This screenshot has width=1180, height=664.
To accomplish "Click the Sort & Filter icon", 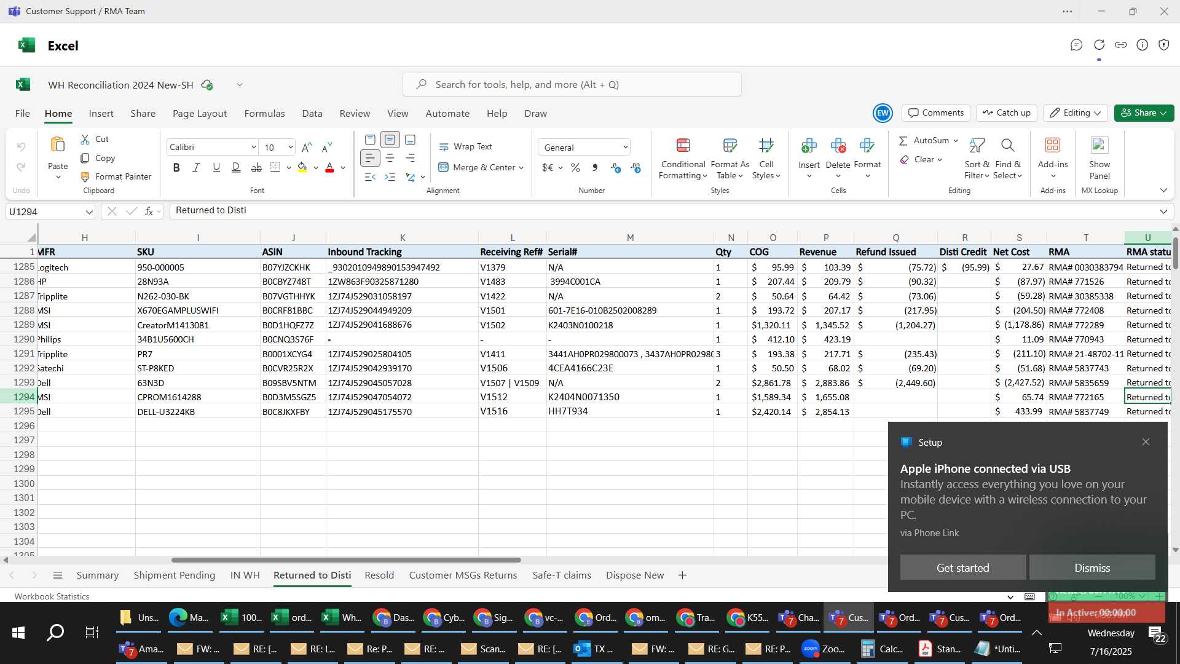I will point(977,146).
